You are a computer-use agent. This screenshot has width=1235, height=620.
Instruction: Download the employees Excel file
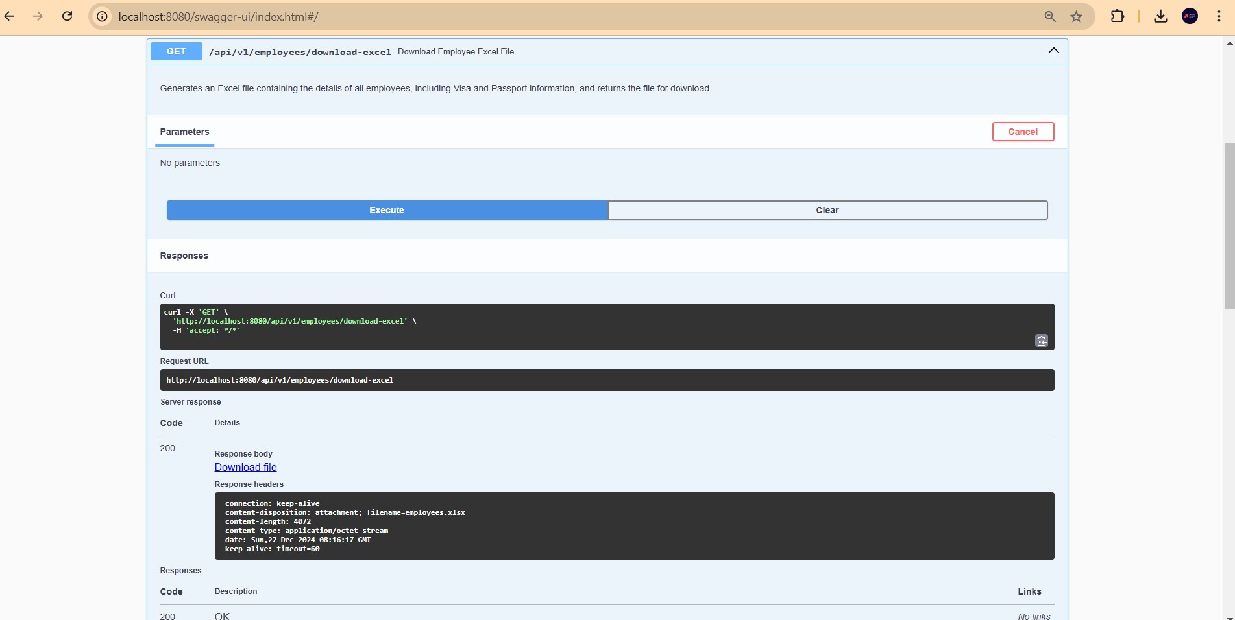[x=246, y=468]
